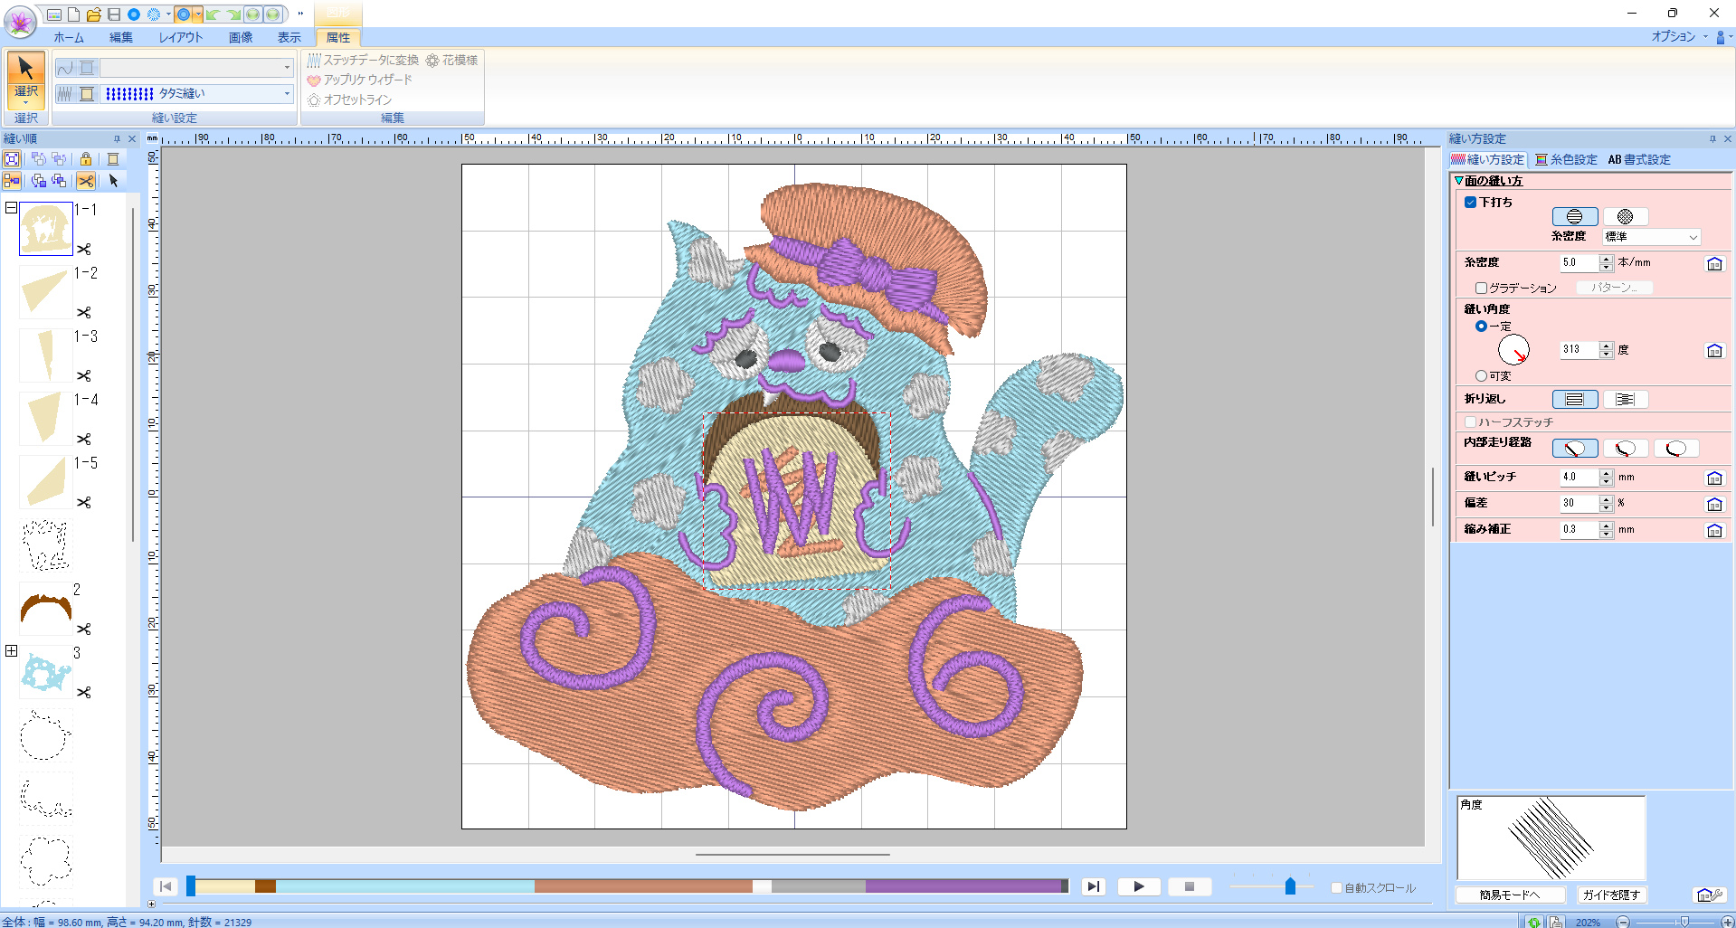The height and width of the screenshot is (928, 1736).
Task: Toggle the 自動スクロール checkbox
Action: tap(1336, 887)
